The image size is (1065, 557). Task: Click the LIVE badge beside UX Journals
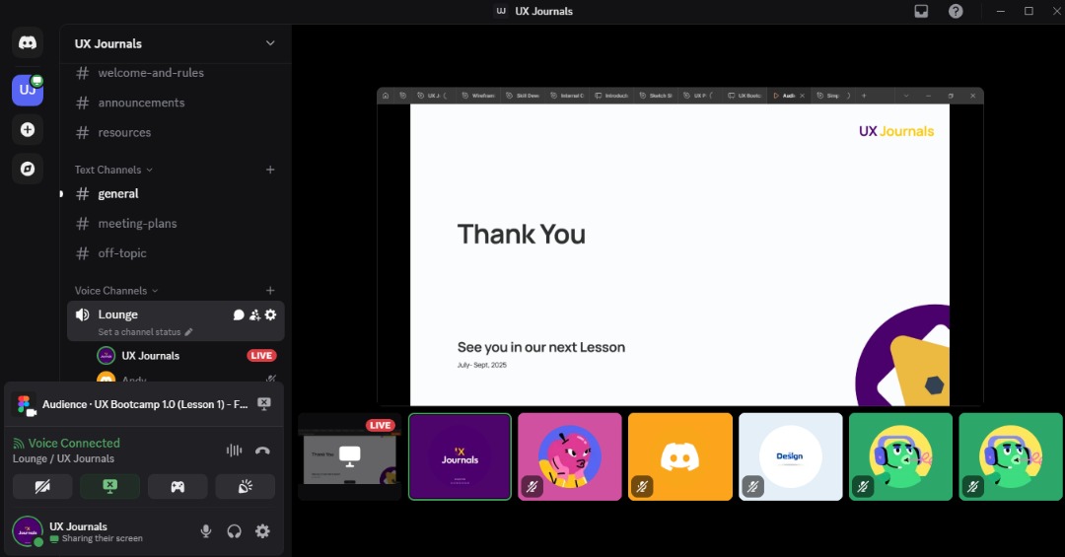click(261, 356)
